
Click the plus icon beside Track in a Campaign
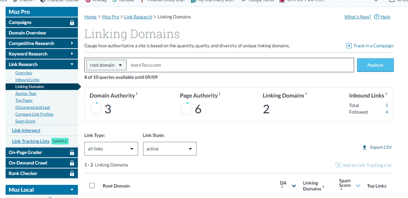pyautogui.click(x=349, y=46)
